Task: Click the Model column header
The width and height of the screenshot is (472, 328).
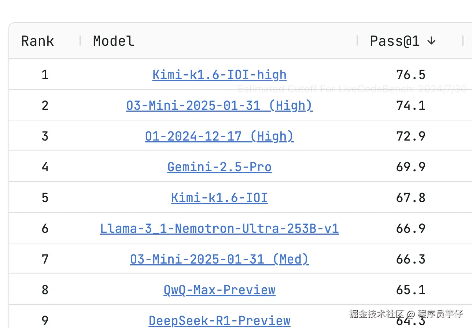Action: coord(114,41)
